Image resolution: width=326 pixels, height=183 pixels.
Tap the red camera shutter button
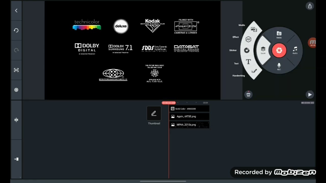(x=279, y=50)
